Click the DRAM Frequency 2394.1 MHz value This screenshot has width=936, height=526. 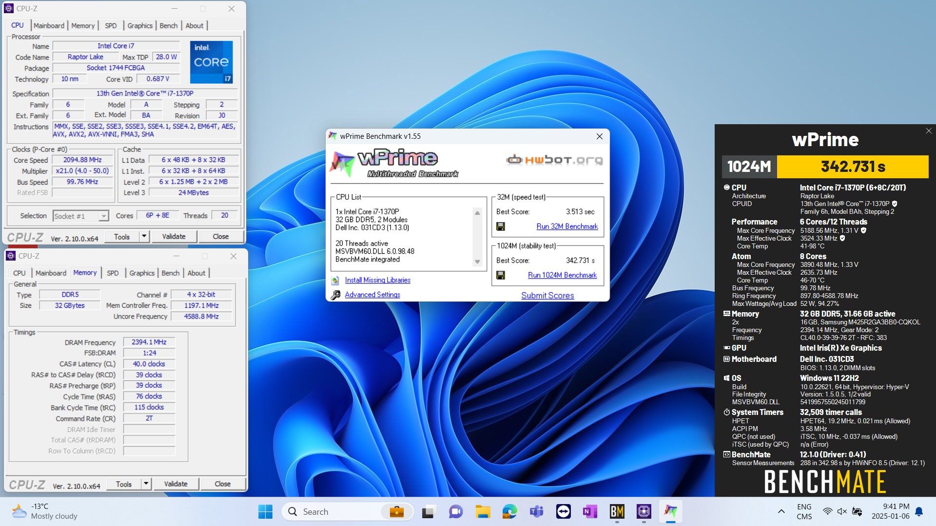[x=149, y=342]
